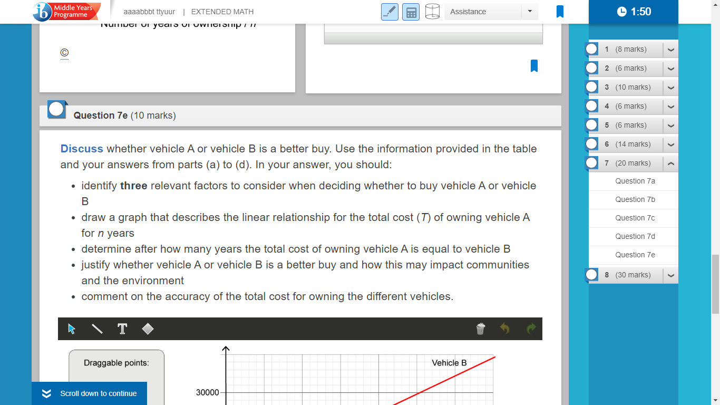Viewport: 720px width, 405px height.
Task: Toggle completion circle for question 8
Action: point(592,275)
